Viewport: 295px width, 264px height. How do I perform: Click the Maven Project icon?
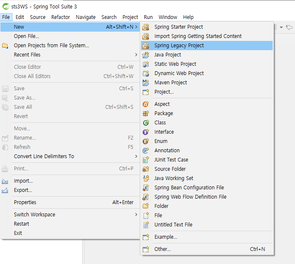point(146,83)
